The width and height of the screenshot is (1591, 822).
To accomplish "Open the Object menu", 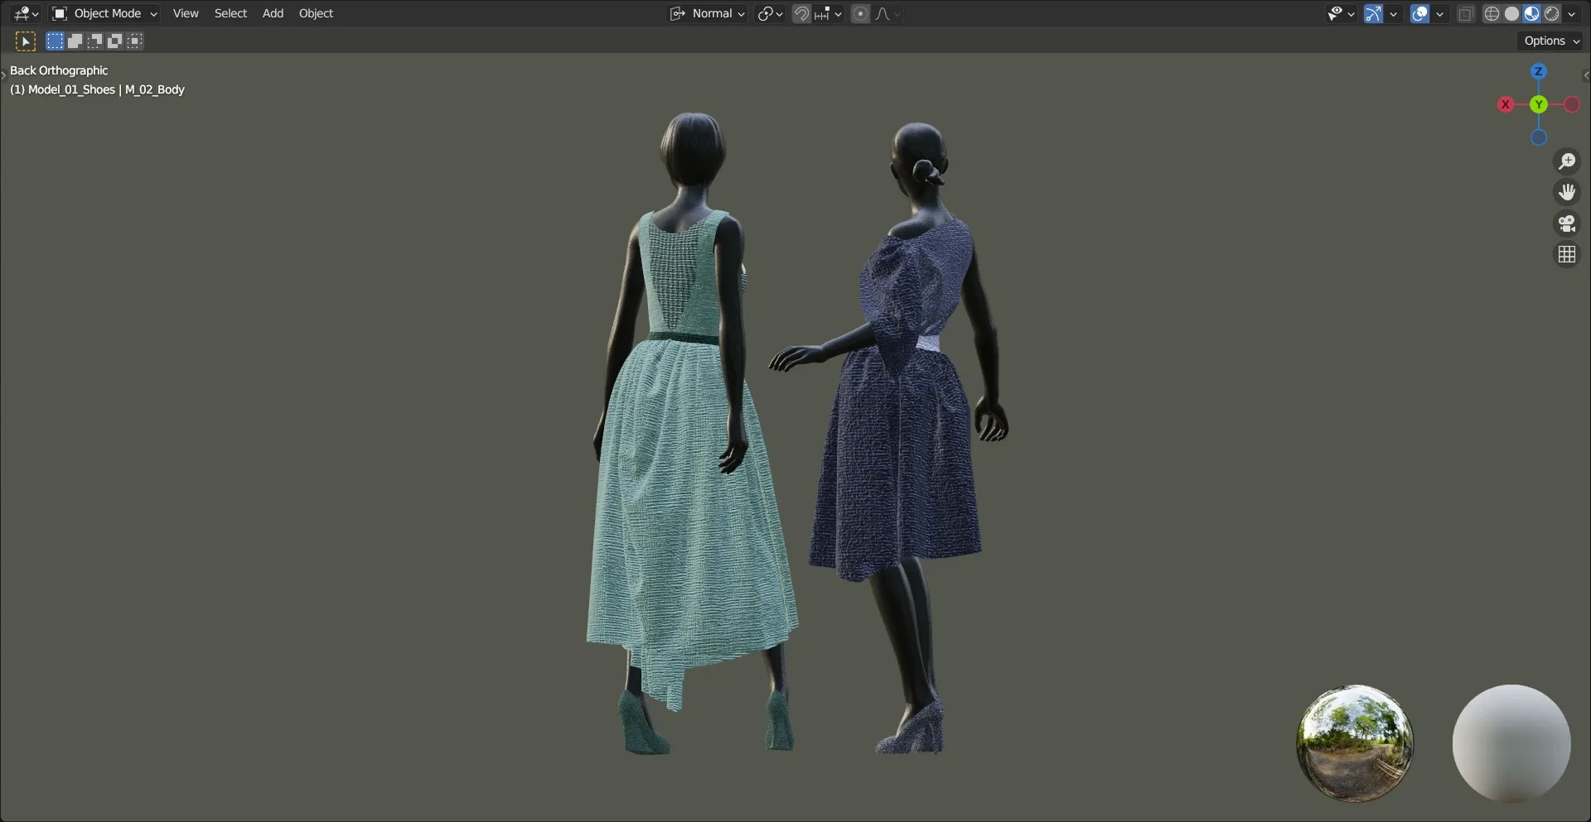I will (x=316, y=13).
